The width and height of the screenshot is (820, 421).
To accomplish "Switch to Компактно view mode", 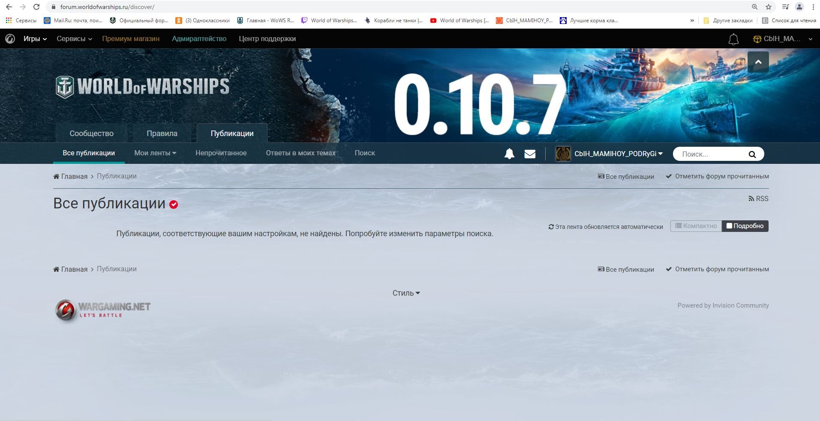I will pyautogui.click(x=696, y=226).
